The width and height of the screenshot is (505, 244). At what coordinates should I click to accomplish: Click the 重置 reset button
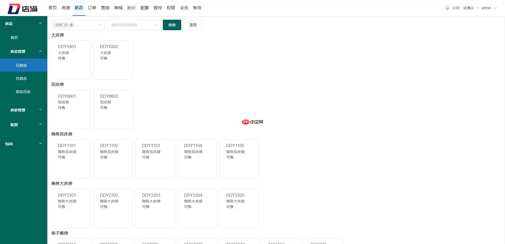pos(193,25)
